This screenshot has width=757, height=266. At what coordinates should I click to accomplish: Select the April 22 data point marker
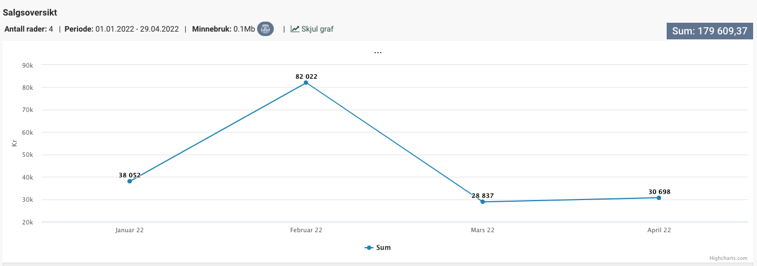click(659, 198)
